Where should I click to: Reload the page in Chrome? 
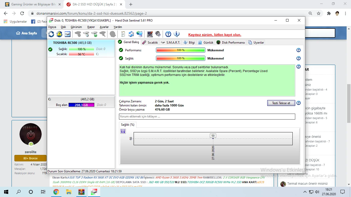click(22, 13)
